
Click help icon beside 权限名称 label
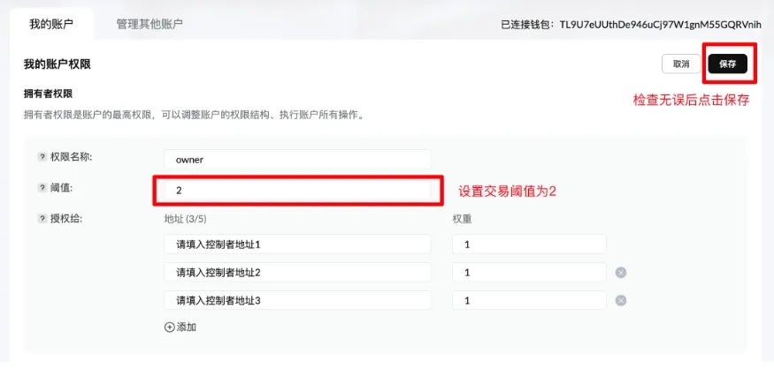[x=42, y=157]
